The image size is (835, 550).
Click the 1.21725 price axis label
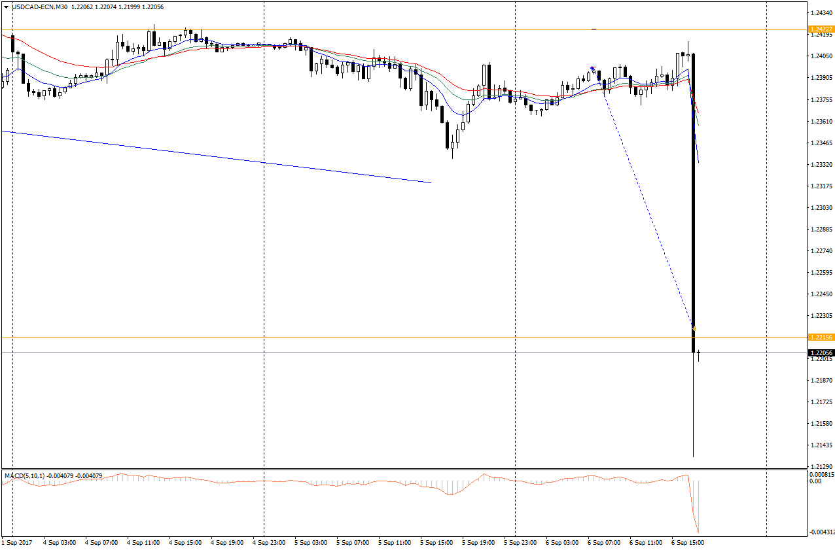click(x=821, y=402)
